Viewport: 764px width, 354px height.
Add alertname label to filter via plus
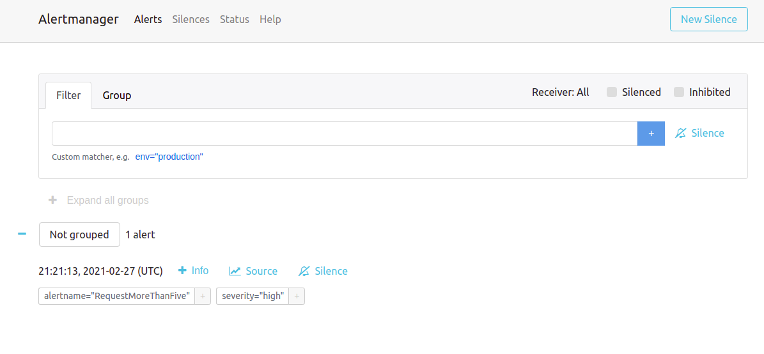point(203,296)
